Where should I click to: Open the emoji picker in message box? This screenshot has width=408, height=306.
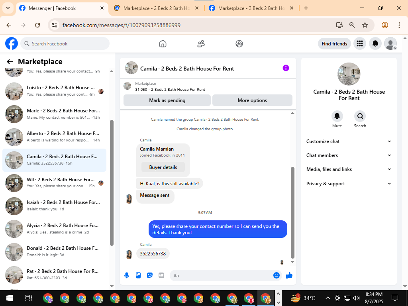277,275
